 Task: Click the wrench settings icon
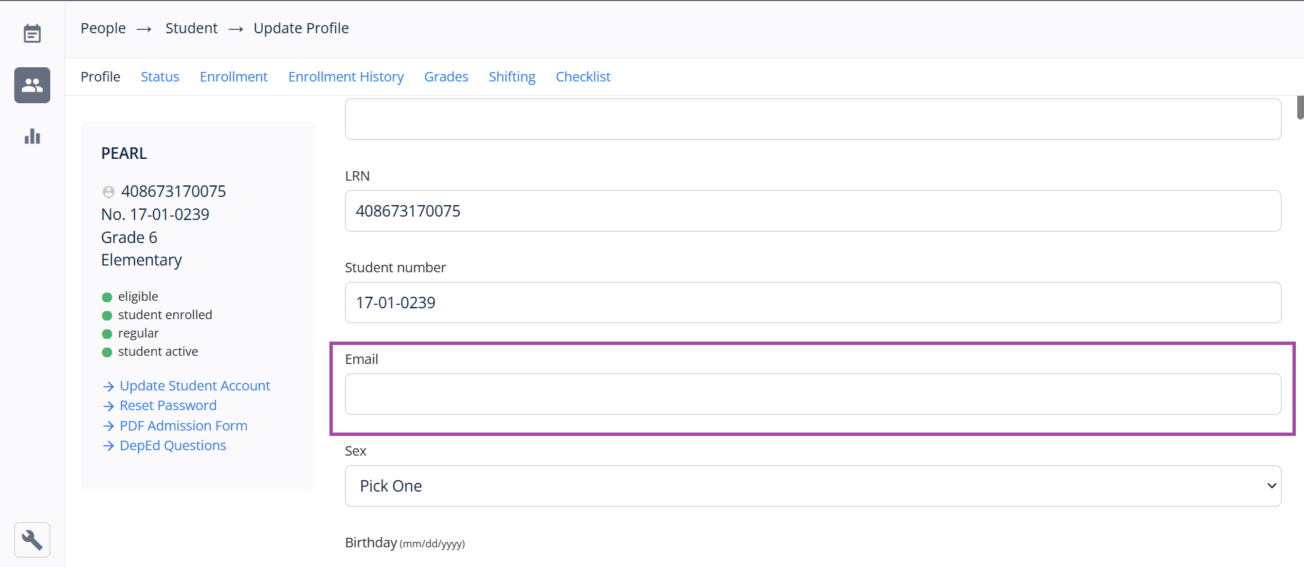32,540
